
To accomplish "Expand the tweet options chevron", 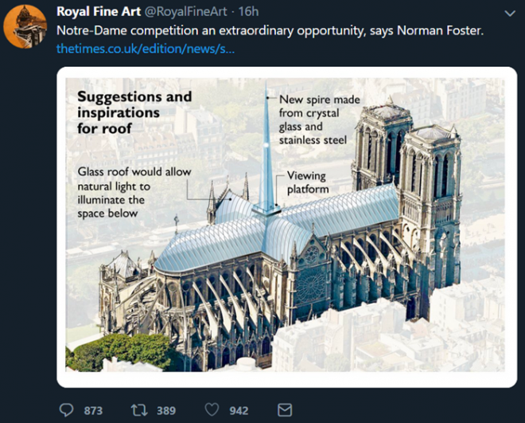I will coord(511,14).
